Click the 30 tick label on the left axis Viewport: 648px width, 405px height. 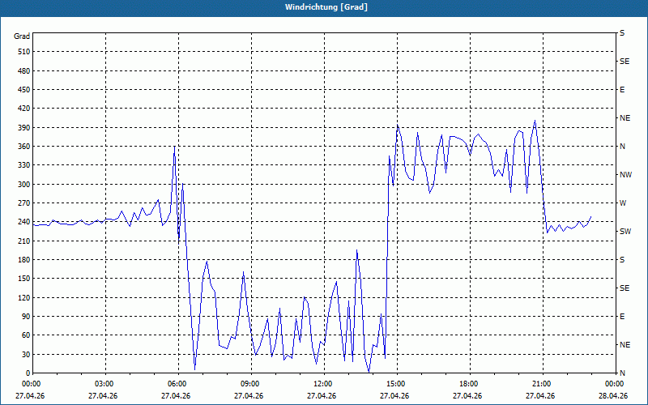(24, 355)
